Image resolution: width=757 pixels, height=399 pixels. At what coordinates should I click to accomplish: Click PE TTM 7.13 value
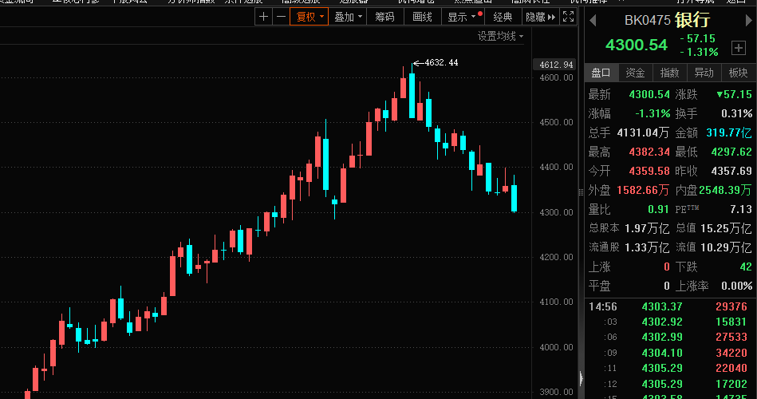(x=741, y=210)
